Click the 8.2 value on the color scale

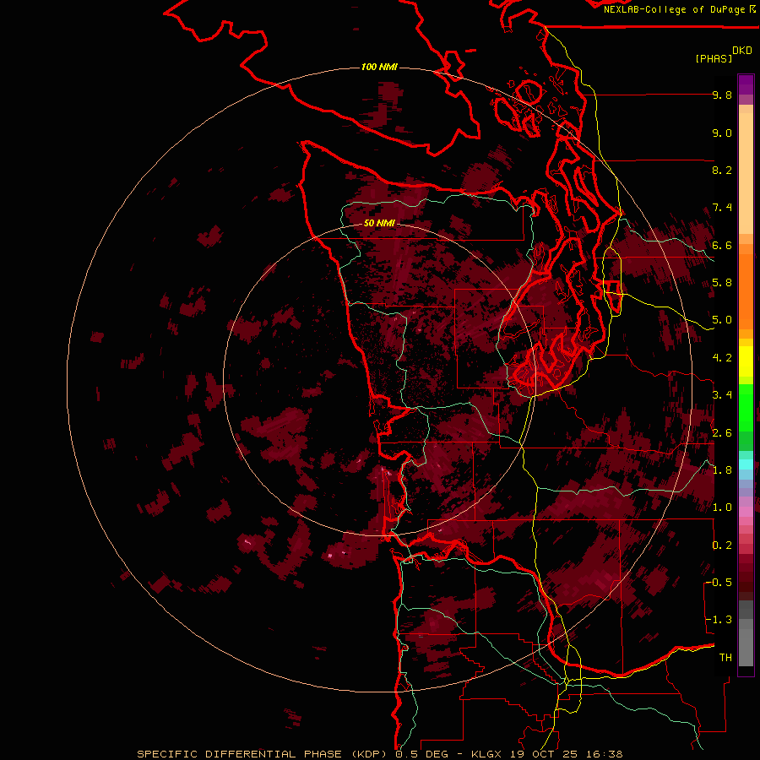tap(722, 170)
